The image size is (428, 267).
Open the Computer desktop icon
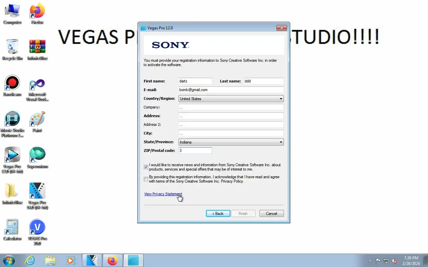tap(12, 14)
